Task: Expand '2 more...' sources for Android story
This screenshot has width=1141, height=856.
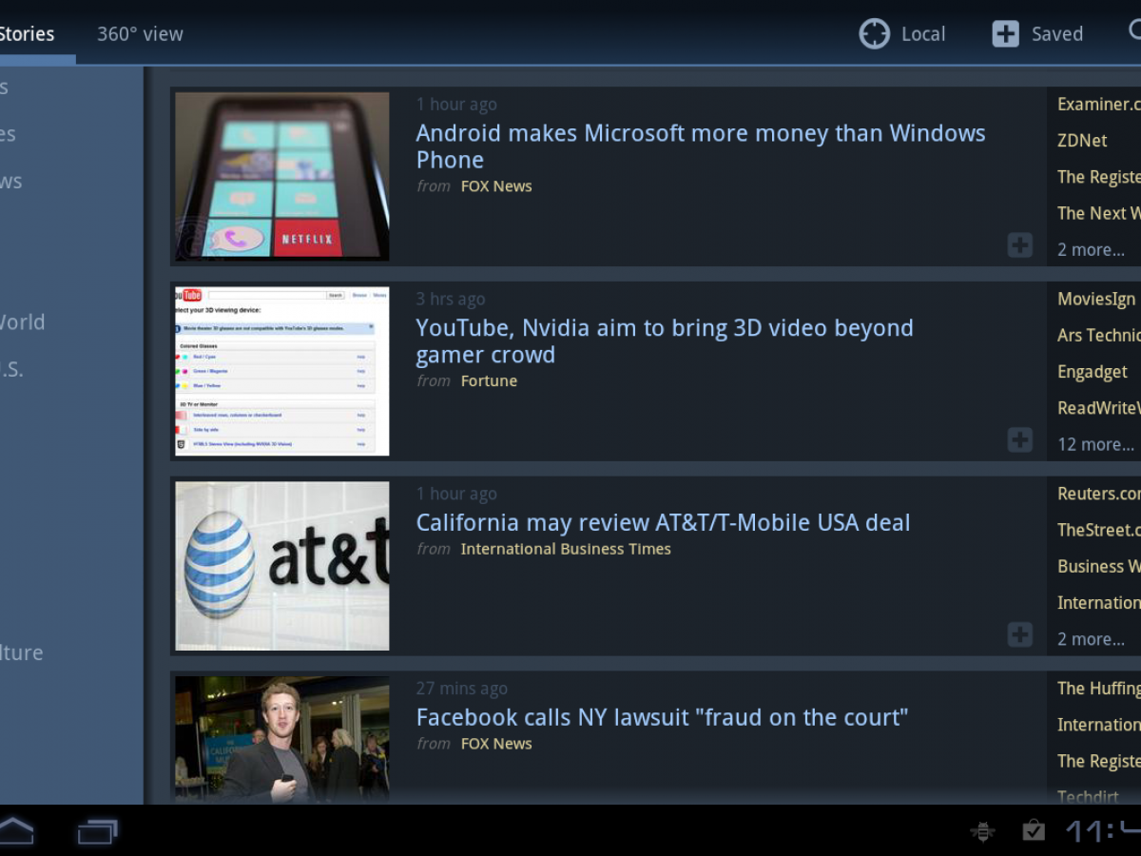Action: 1091,249
